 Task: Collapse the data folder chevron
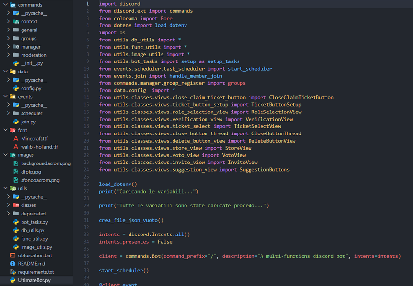click(5, 71)
